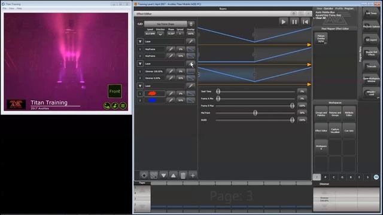The width and height of the screenshot is (383, 215).
Task: Select the Mid Point 50% value box
Action: tap(302, 113)
